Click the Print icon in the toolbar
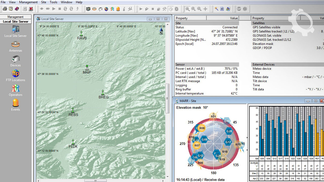This screenshot has width=324, height=182. [5, 9]
